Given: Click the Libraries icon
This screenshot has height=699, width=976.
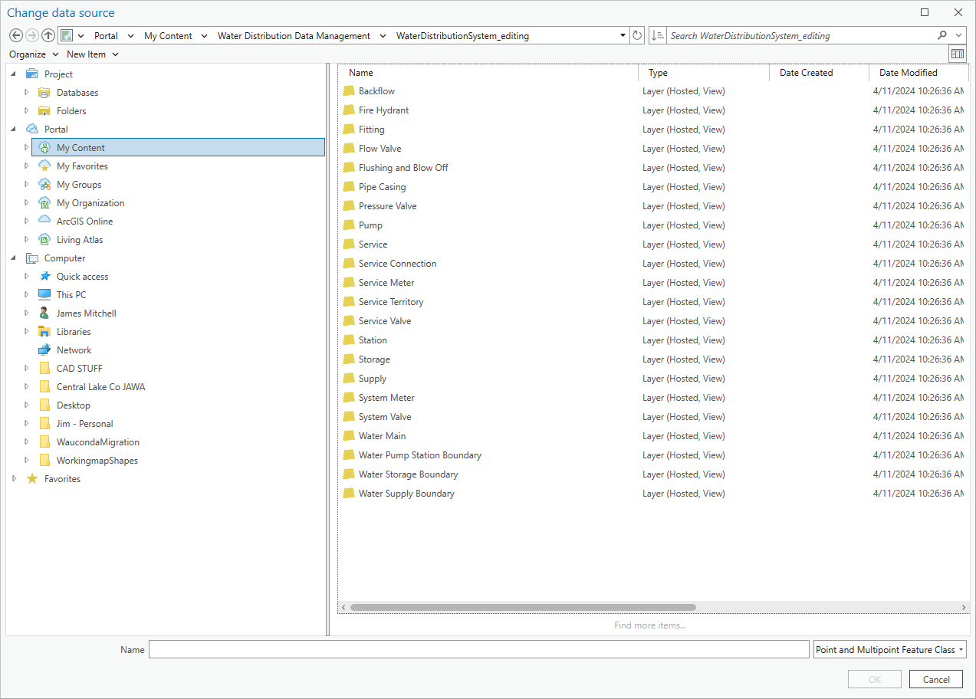Looking at the screenshot, I should point(44,332).
